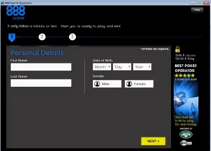Image resolution: width=211 pixels, height=151 pixels.
Task: Choose the Male gender option
Action: [x=107, y=84]
